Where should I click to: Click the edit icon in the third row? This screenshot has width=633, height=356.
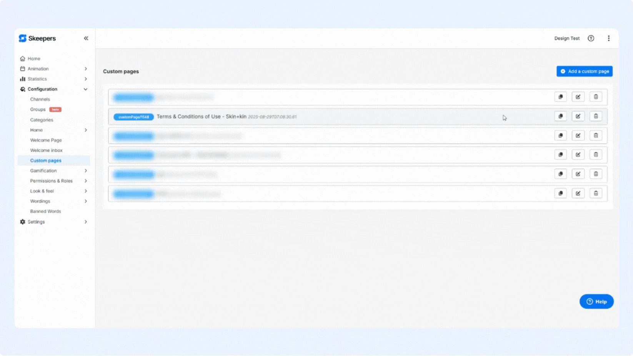(578, 136)
